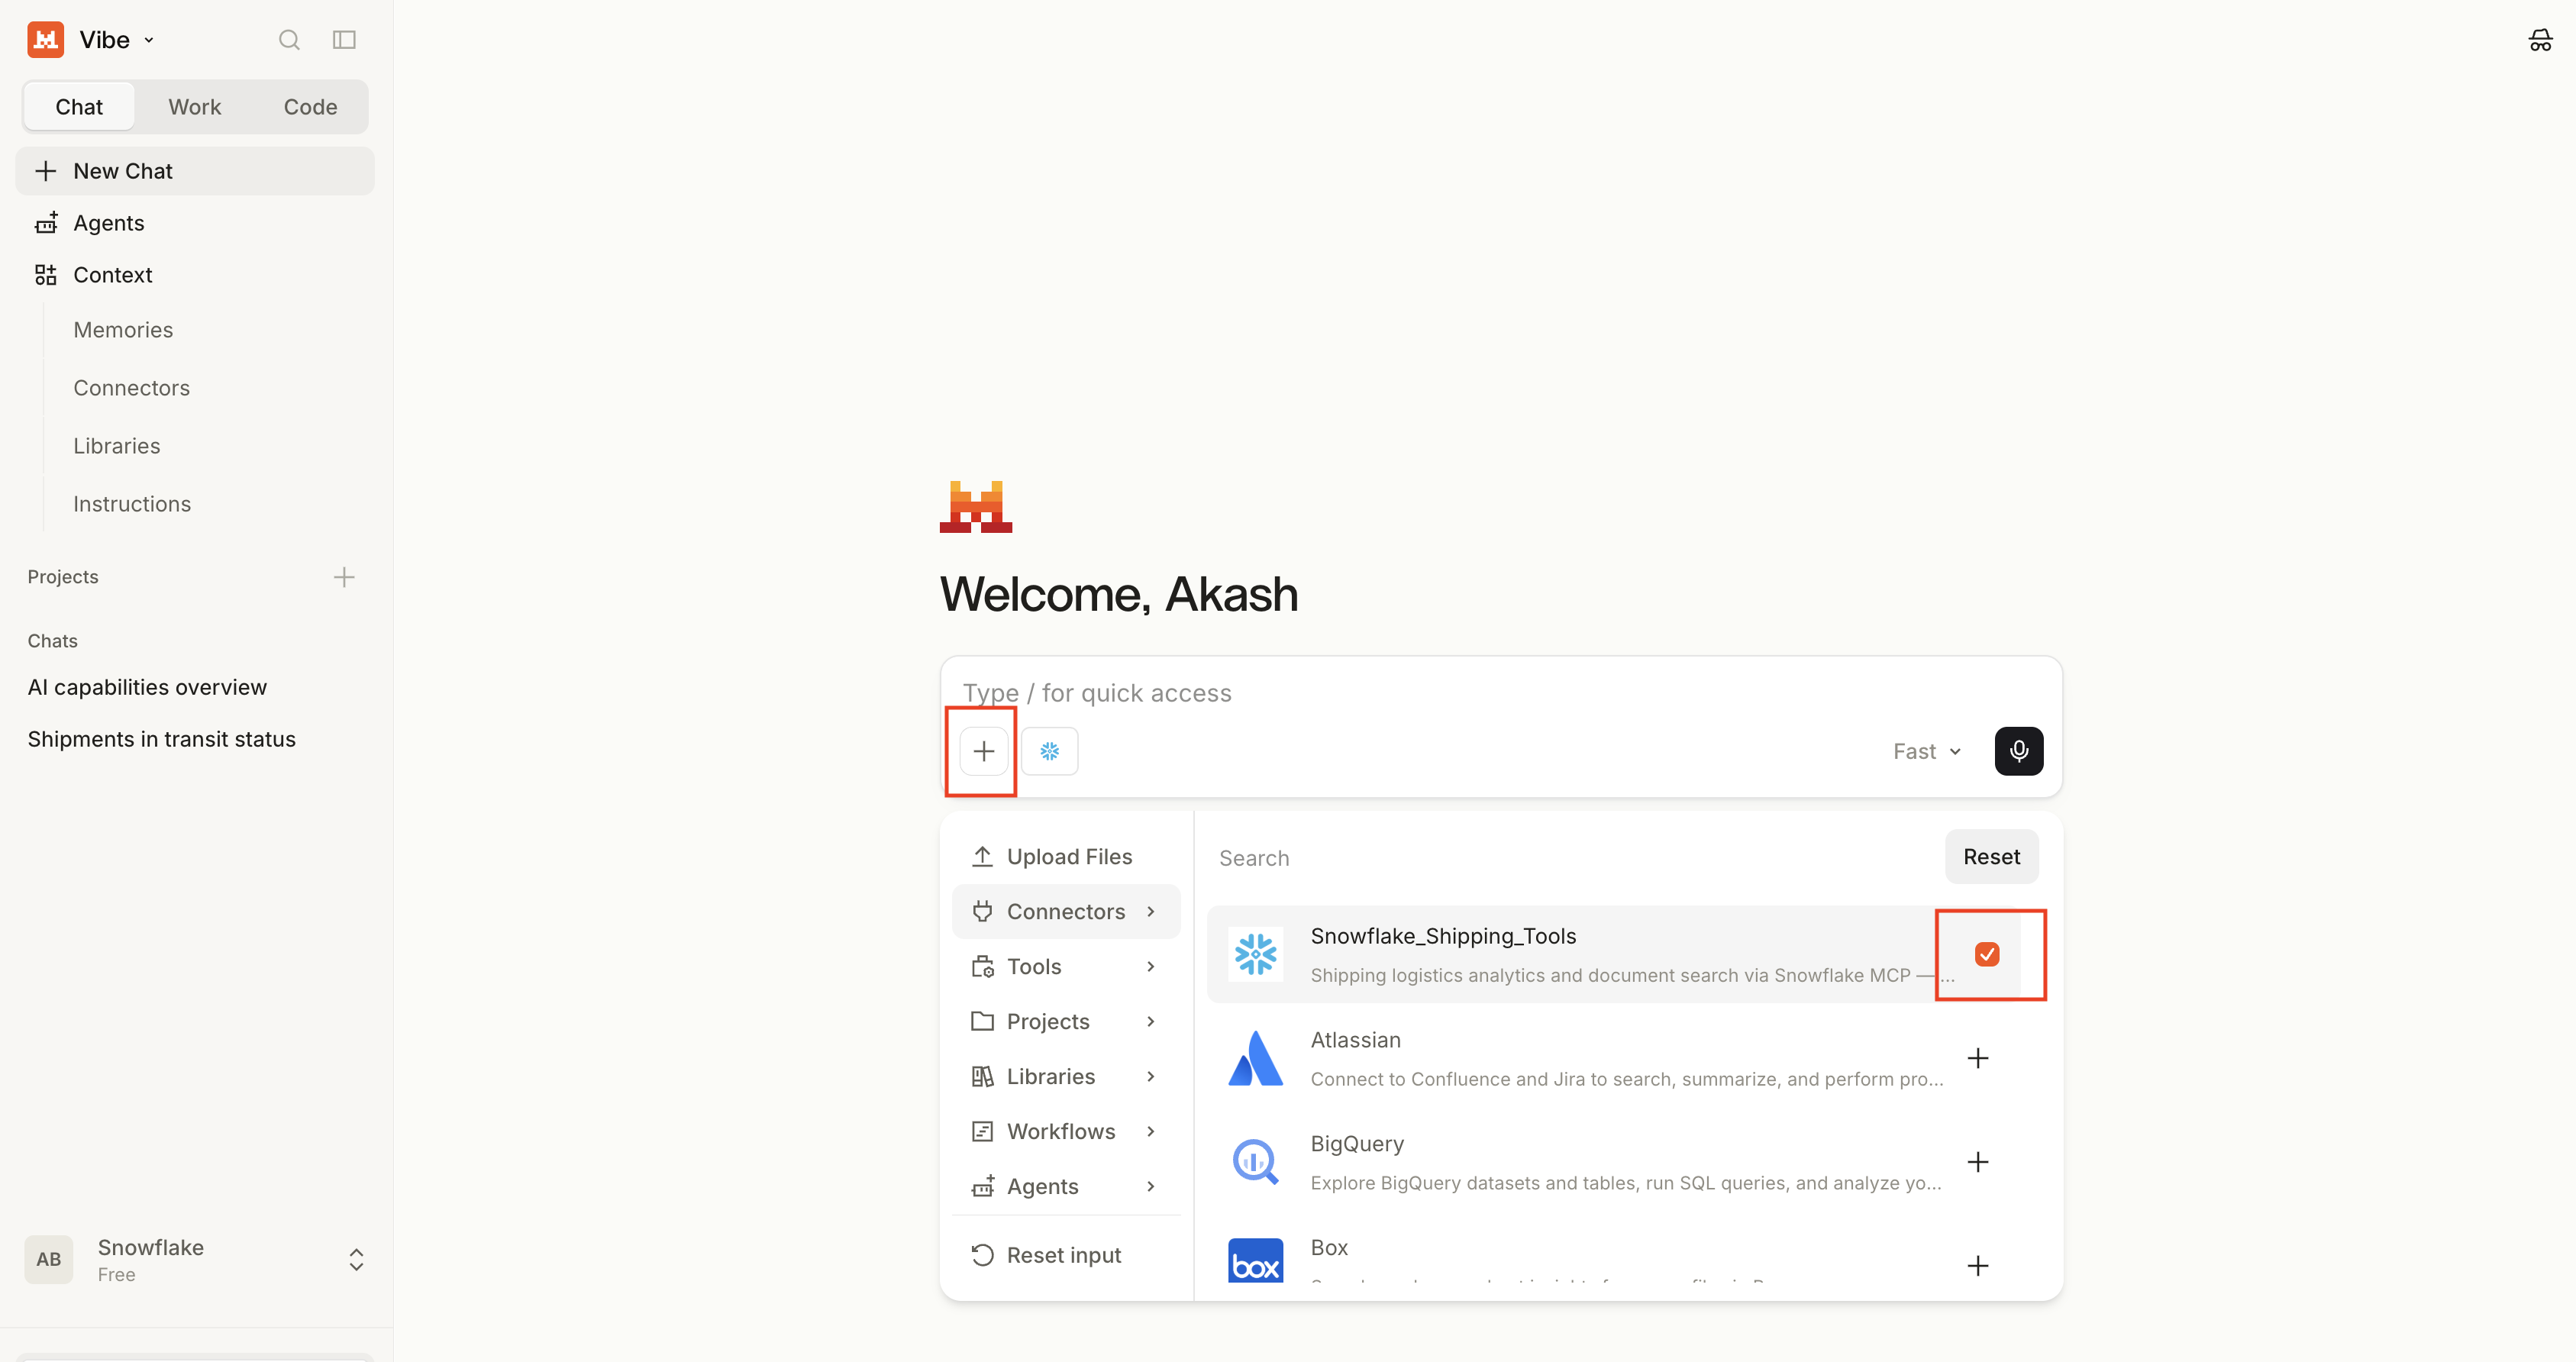This screenshot has height=1362, width=2576.
Task: Expand the Libraries submenu
Action: coord(1066,1077)
